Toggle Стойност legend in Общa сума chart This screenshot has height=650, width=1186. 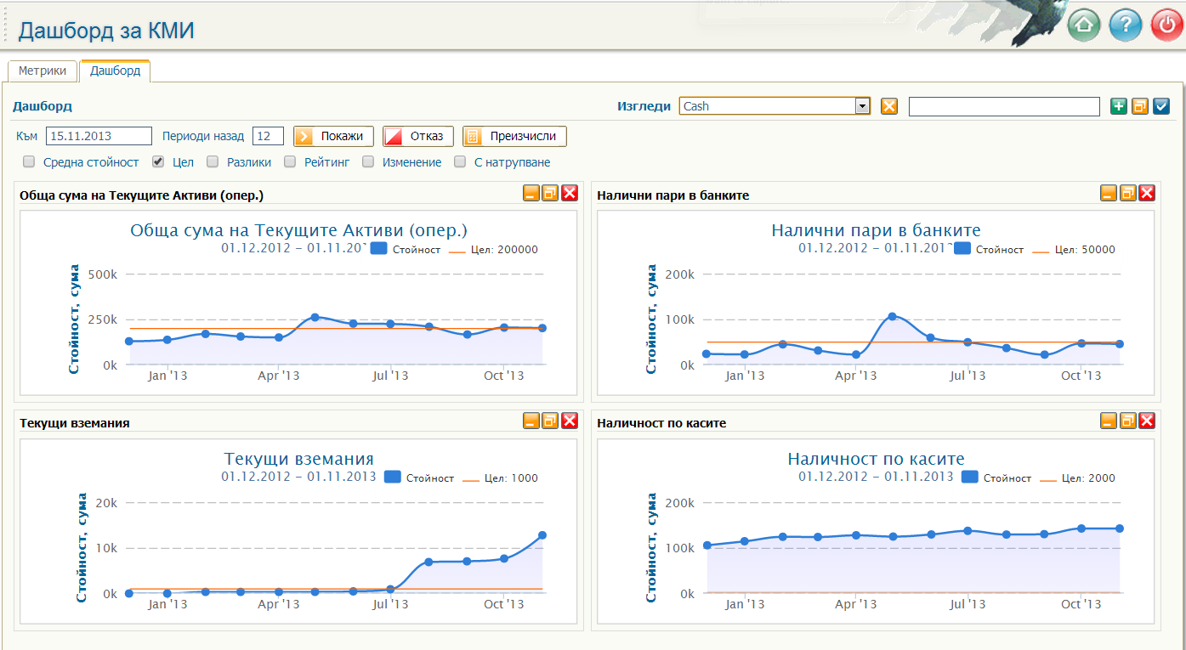pyautogui.click(x=406, y=250)
